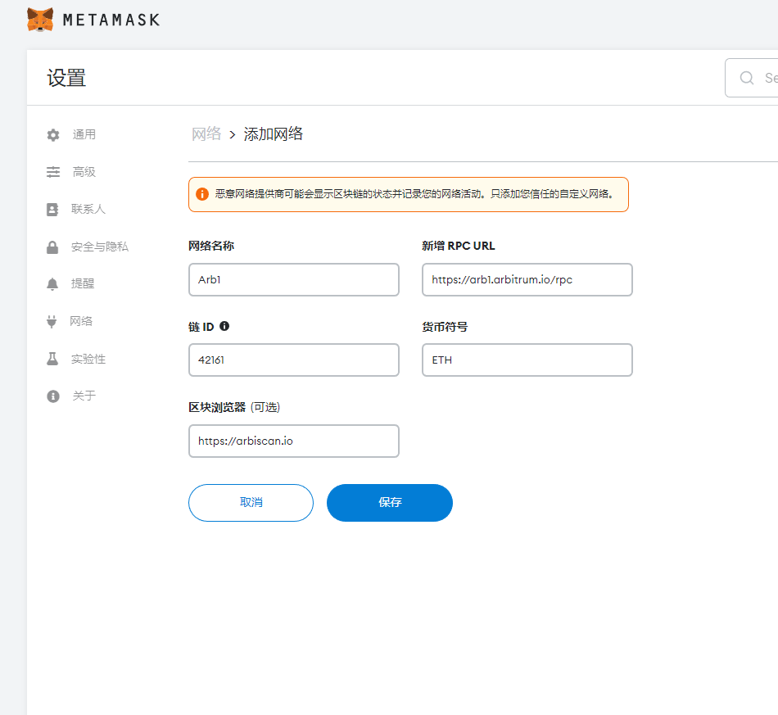Click the malicious network warning text
This screenshot has height=715, width=778.
pos(415,194)
